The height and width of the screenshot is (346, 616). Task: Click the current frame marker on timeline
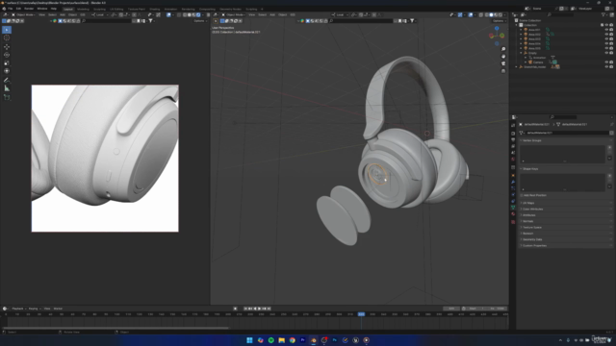[x=361, y=314]
